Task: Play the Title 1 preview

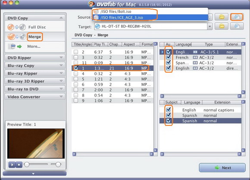Action: coord(12,165)
